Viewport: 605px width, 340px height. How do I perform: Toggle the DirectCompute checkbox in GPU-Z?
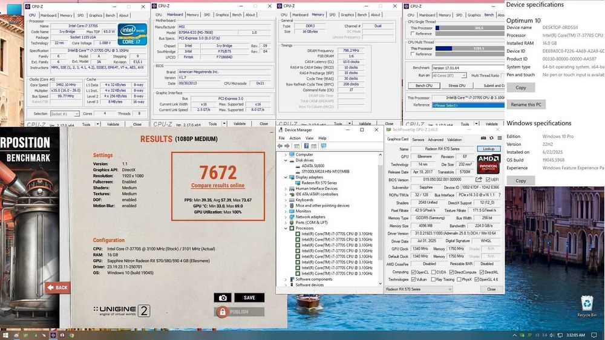(451, 272)
